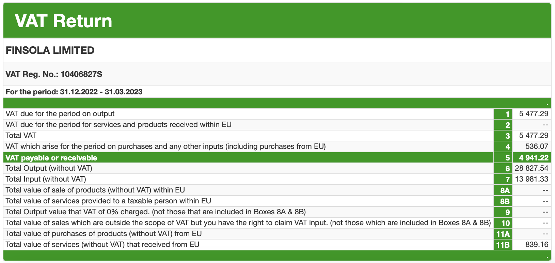Select the FINSOLA LIMITED company name
Screen dimensions: 555x263
[x=50, y=50]
